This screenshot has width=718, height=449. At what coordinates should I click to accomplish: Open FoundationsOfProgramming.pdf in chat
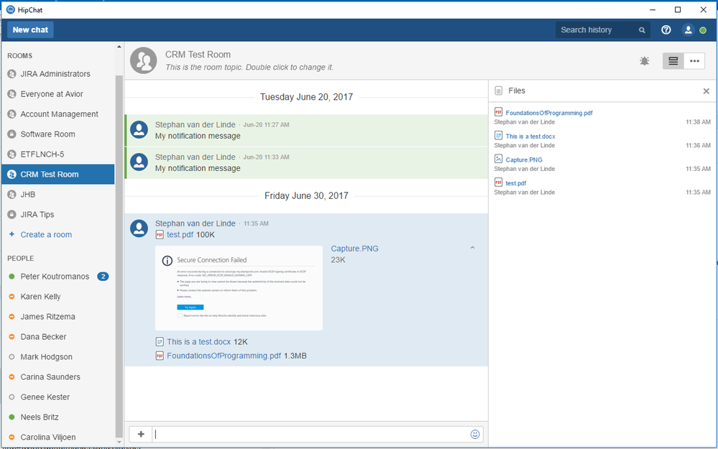[x=224, y=356]
